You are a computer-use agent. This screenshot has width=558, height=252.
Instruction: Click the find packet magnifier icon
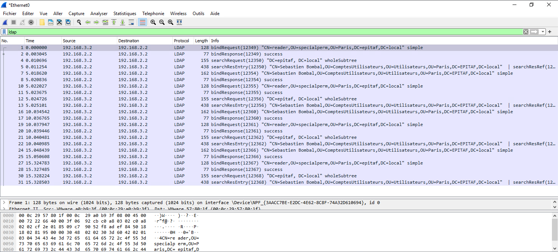(x=79, y=22)
